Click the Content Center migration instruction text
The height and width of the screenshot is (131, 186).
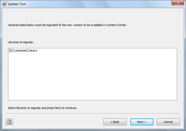67,25
